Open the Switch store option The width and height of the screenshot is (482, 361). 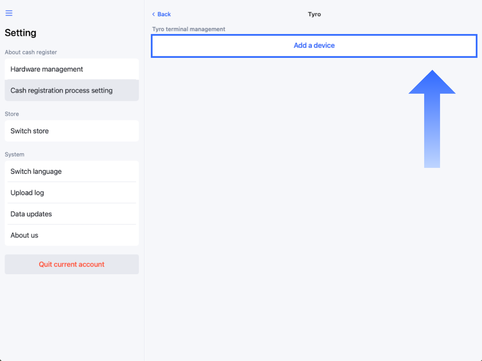pos(72,131)
